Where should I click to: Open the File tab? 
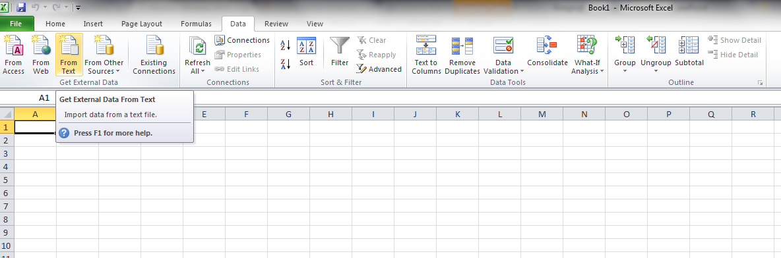(x=16, y=23)
